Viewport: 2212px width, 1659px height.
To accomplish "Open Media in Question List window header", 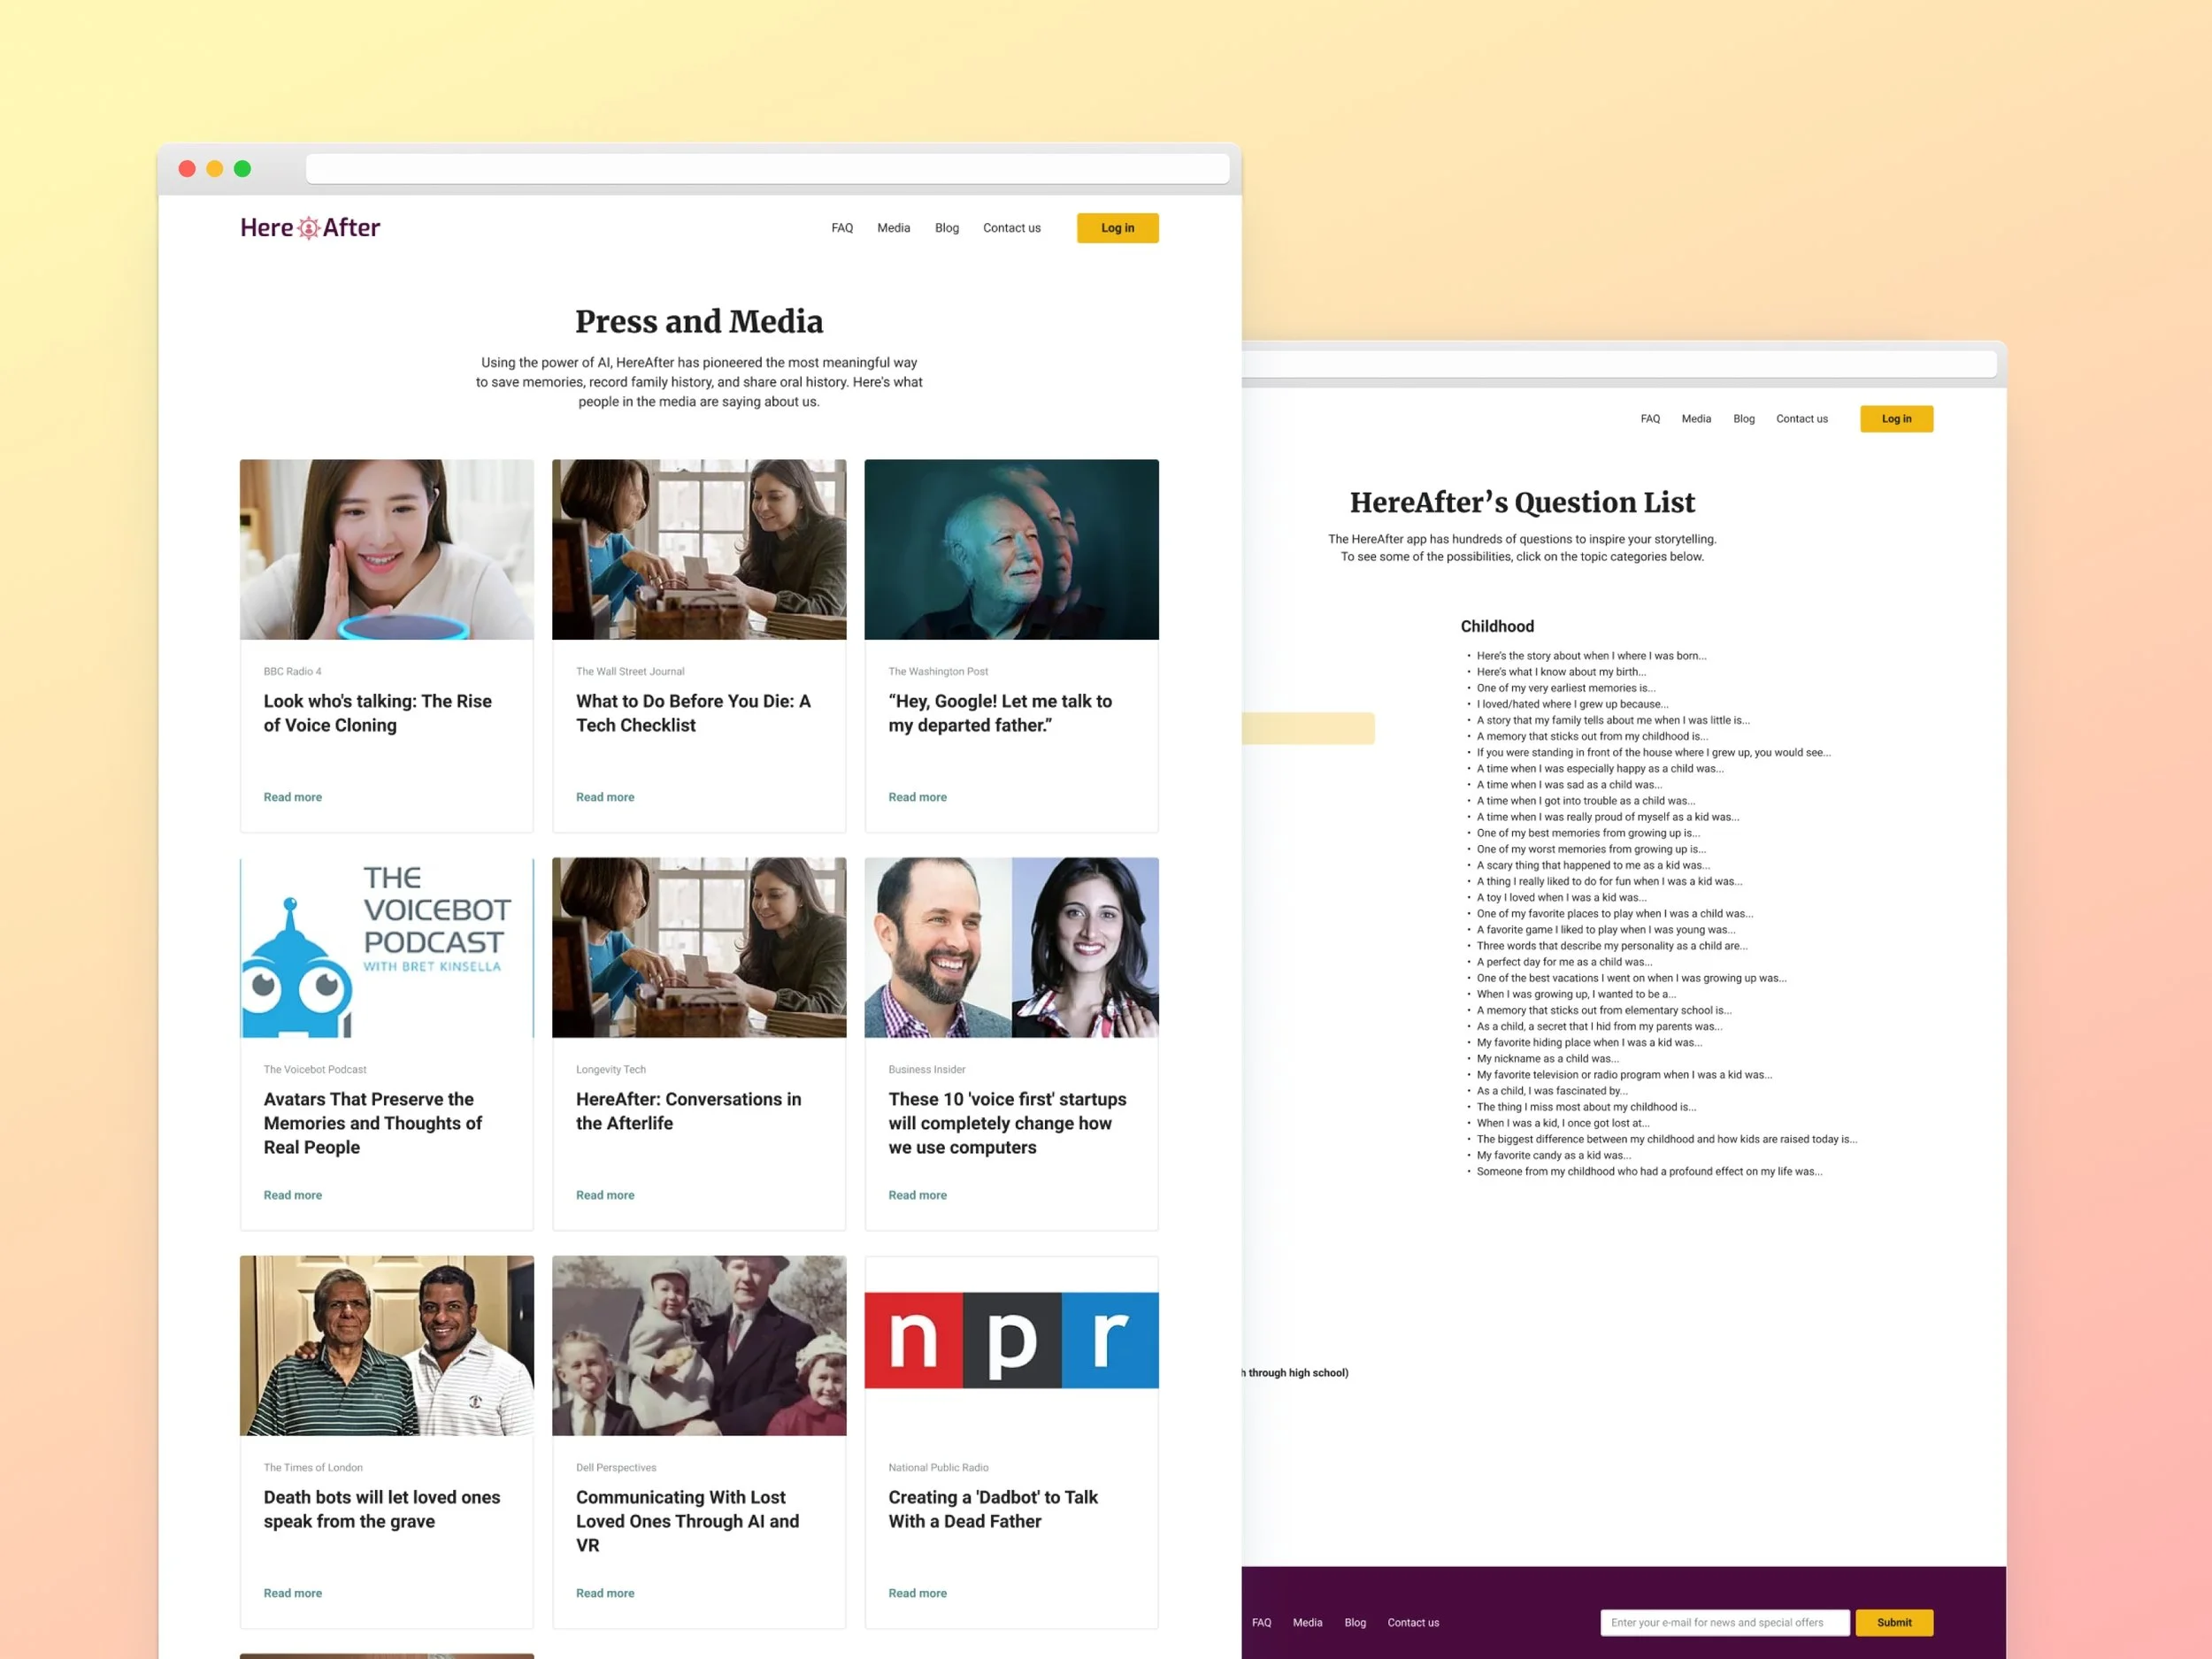I will click(1696, 419).
